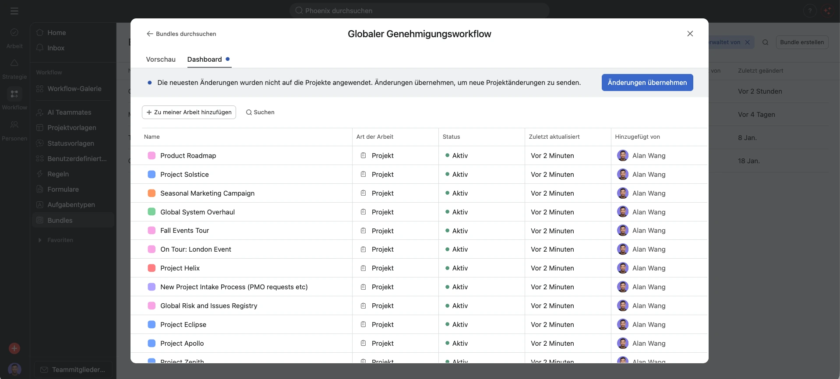Click 'On Tour: London Event' name

pos(196,249)
